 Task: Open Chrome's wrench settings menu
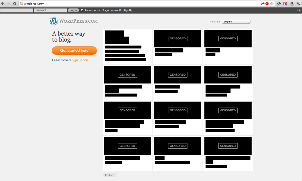pyautogui.click(x=298, y=4)
